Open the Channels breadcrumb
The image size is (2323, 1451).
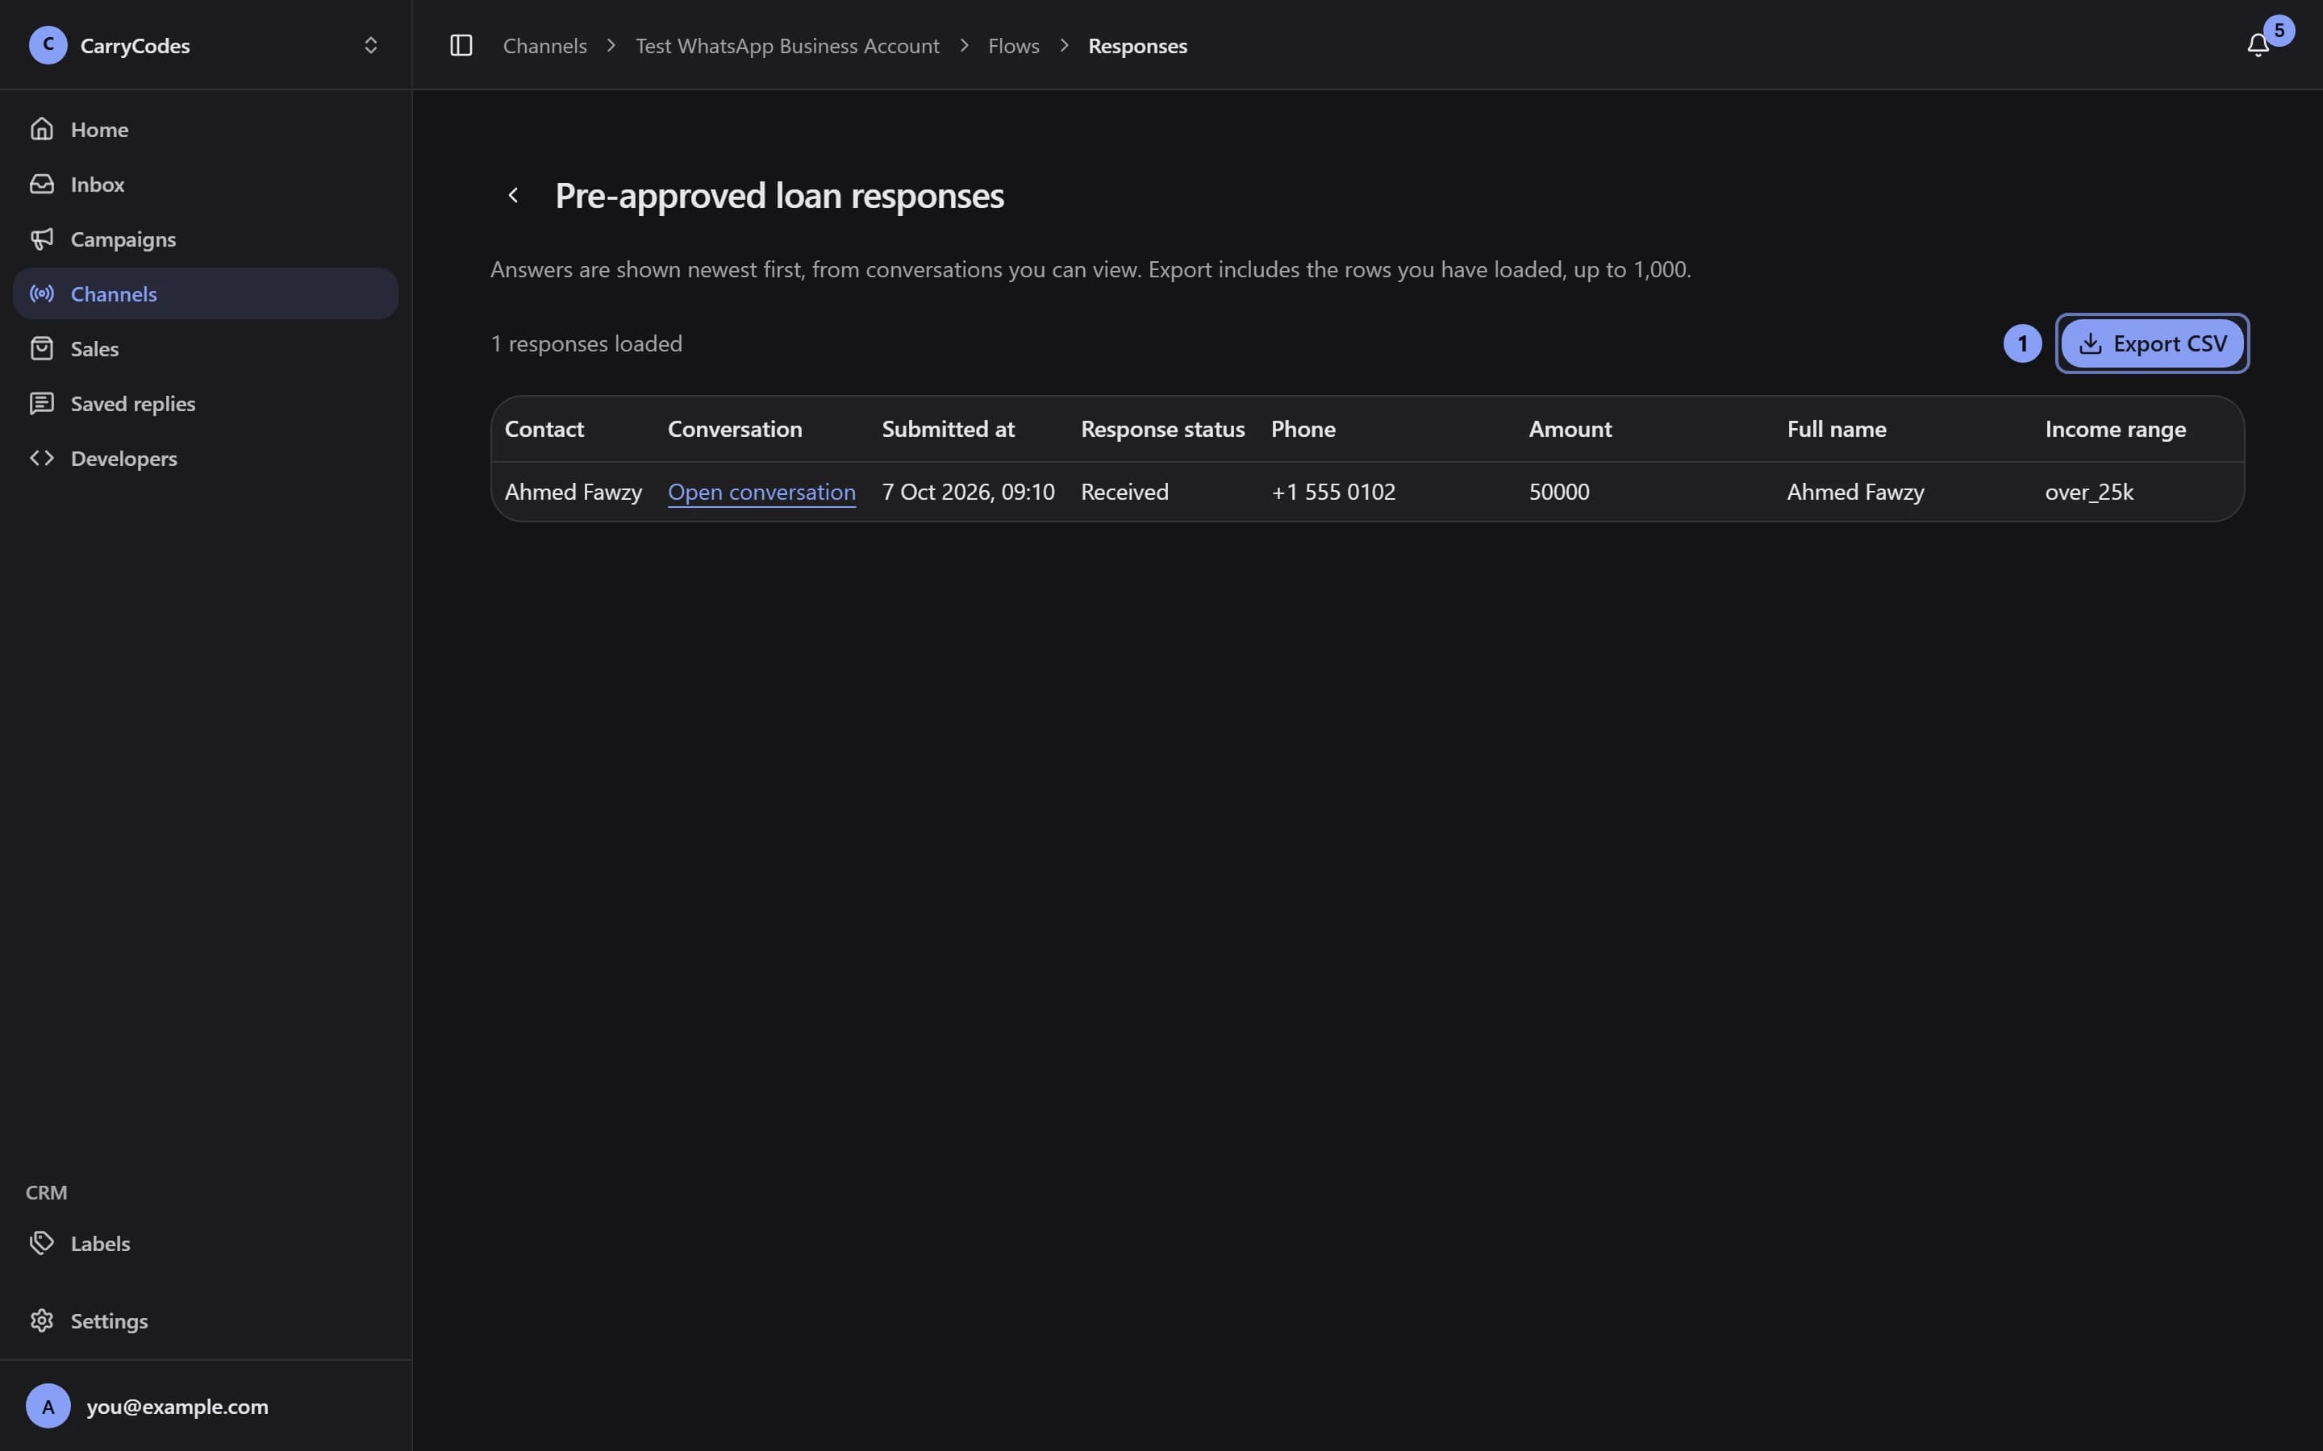tap(544, 46)
